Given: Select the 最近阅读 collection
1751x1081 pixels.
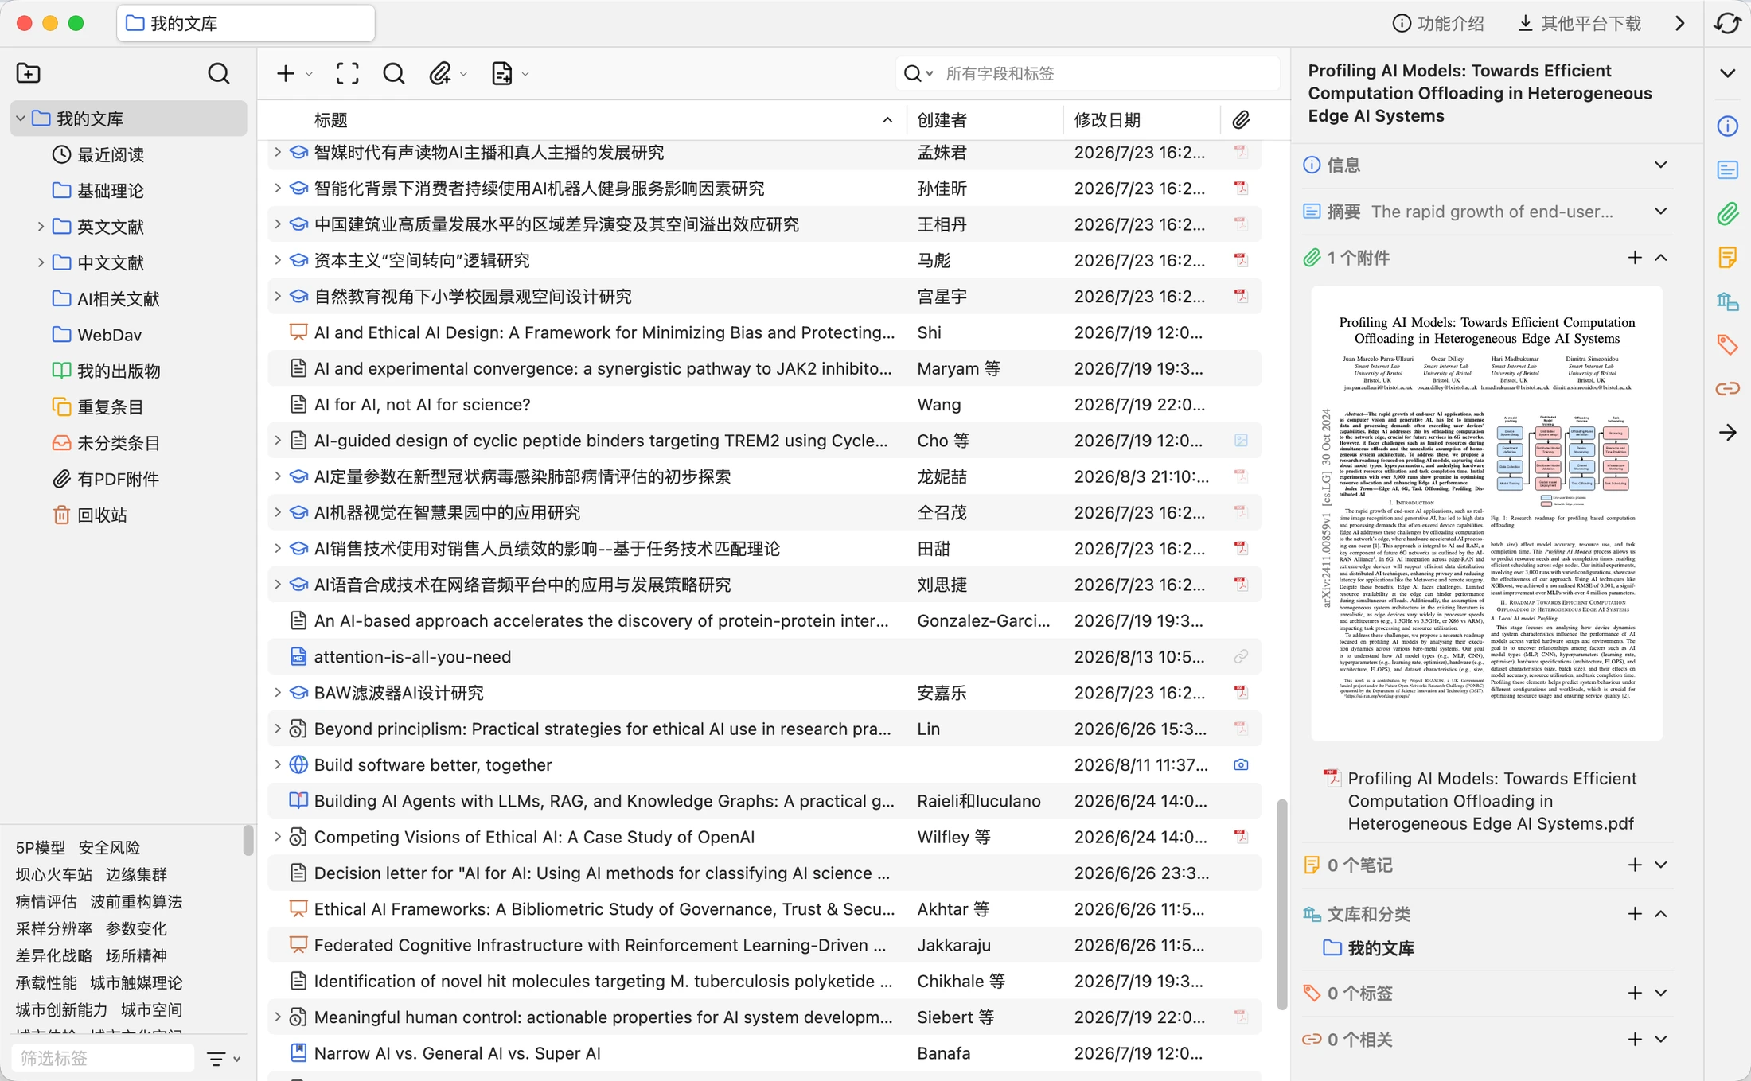Looking at the screenshot, I should pyautogui.click(x=130, y=154).
